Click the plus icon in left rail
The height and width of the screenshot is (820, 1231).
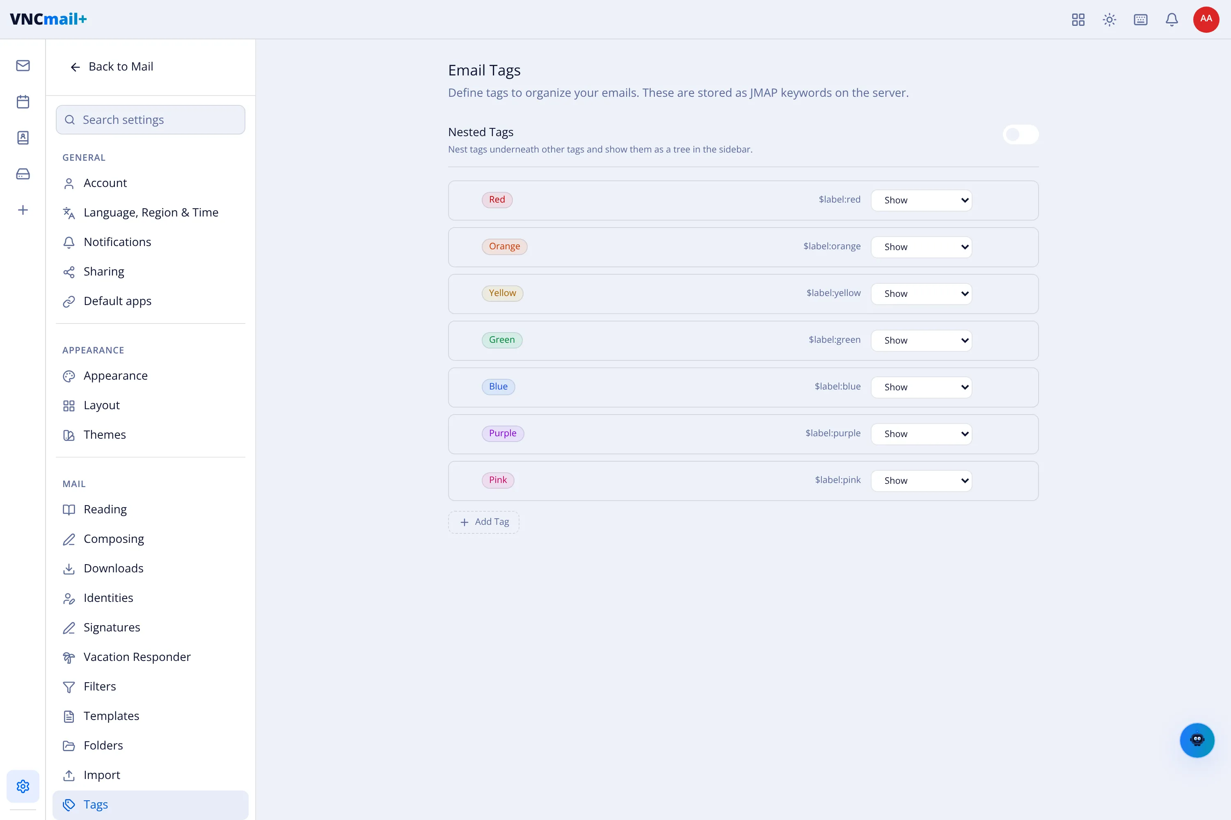point(23,210)
